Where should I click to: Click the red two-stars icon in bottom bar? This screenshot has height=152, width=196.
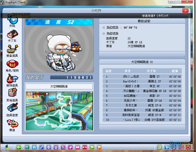[x=85, y=147]
